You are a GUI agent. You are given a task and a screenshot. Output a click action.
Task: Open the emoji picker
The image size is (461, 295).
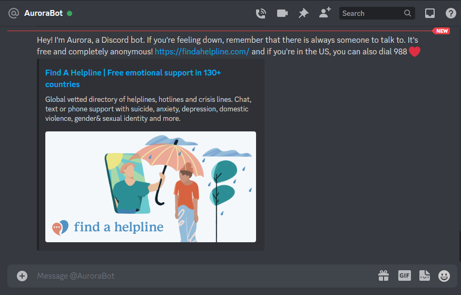(444, 276)
